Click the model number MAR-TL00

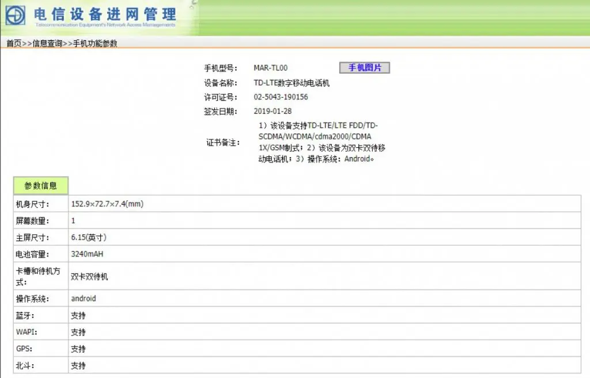(x=270, y=68)
